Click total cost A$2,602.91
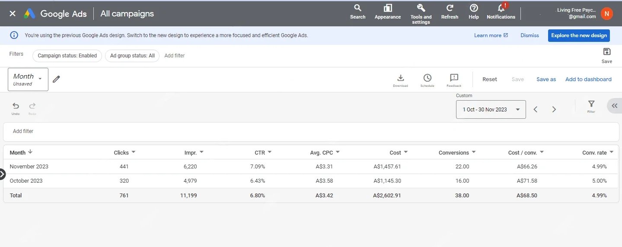Screen dimensions: 622x247 (x=387, y=196)
